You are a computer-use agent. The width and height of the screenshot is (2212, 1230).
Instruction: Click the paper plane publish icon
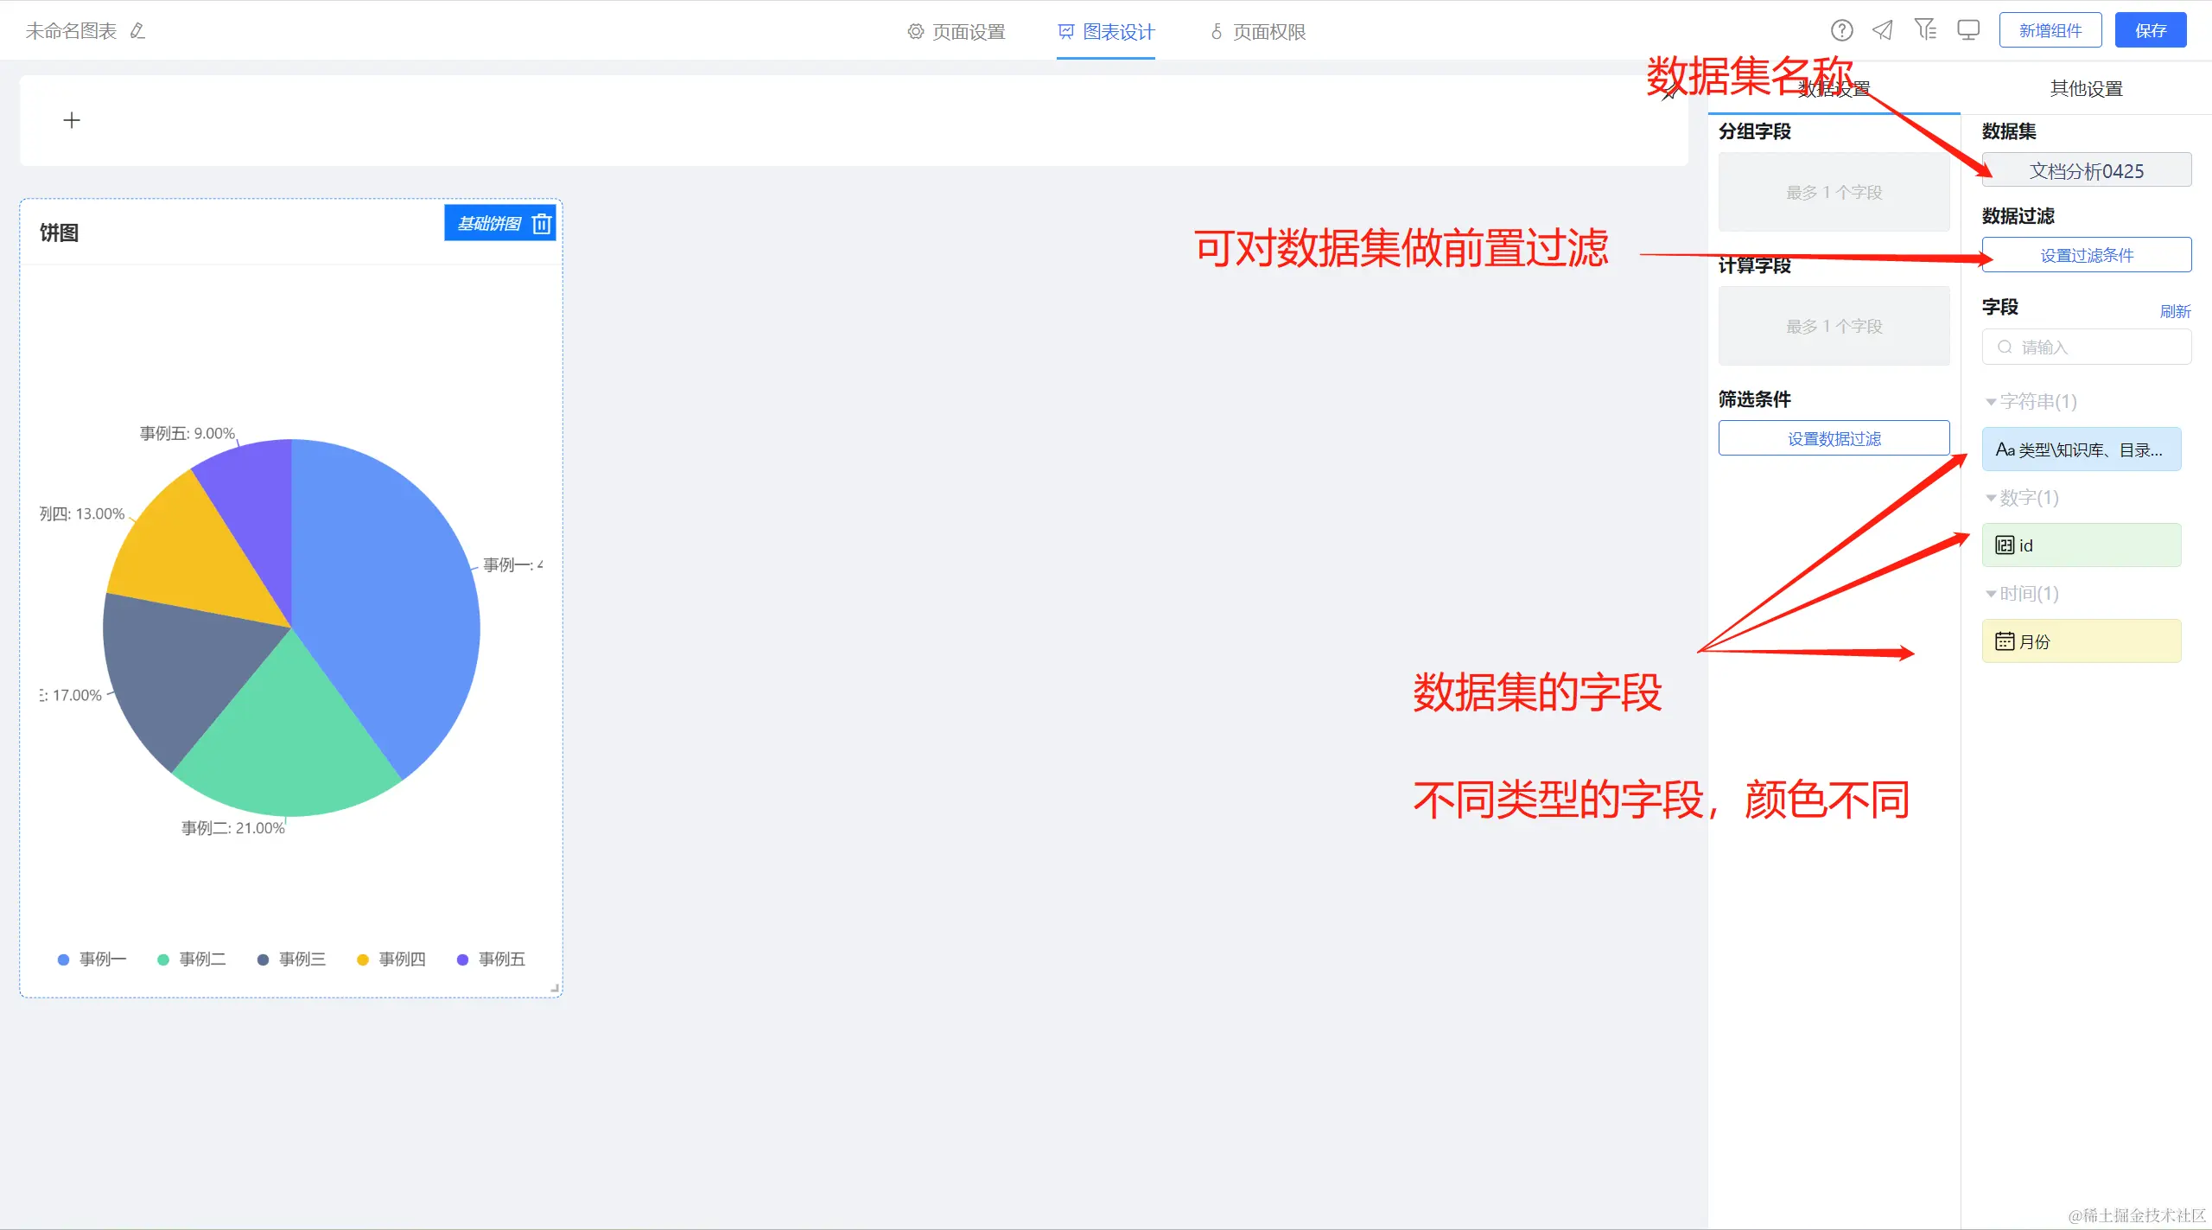[x=1883, y=30]
